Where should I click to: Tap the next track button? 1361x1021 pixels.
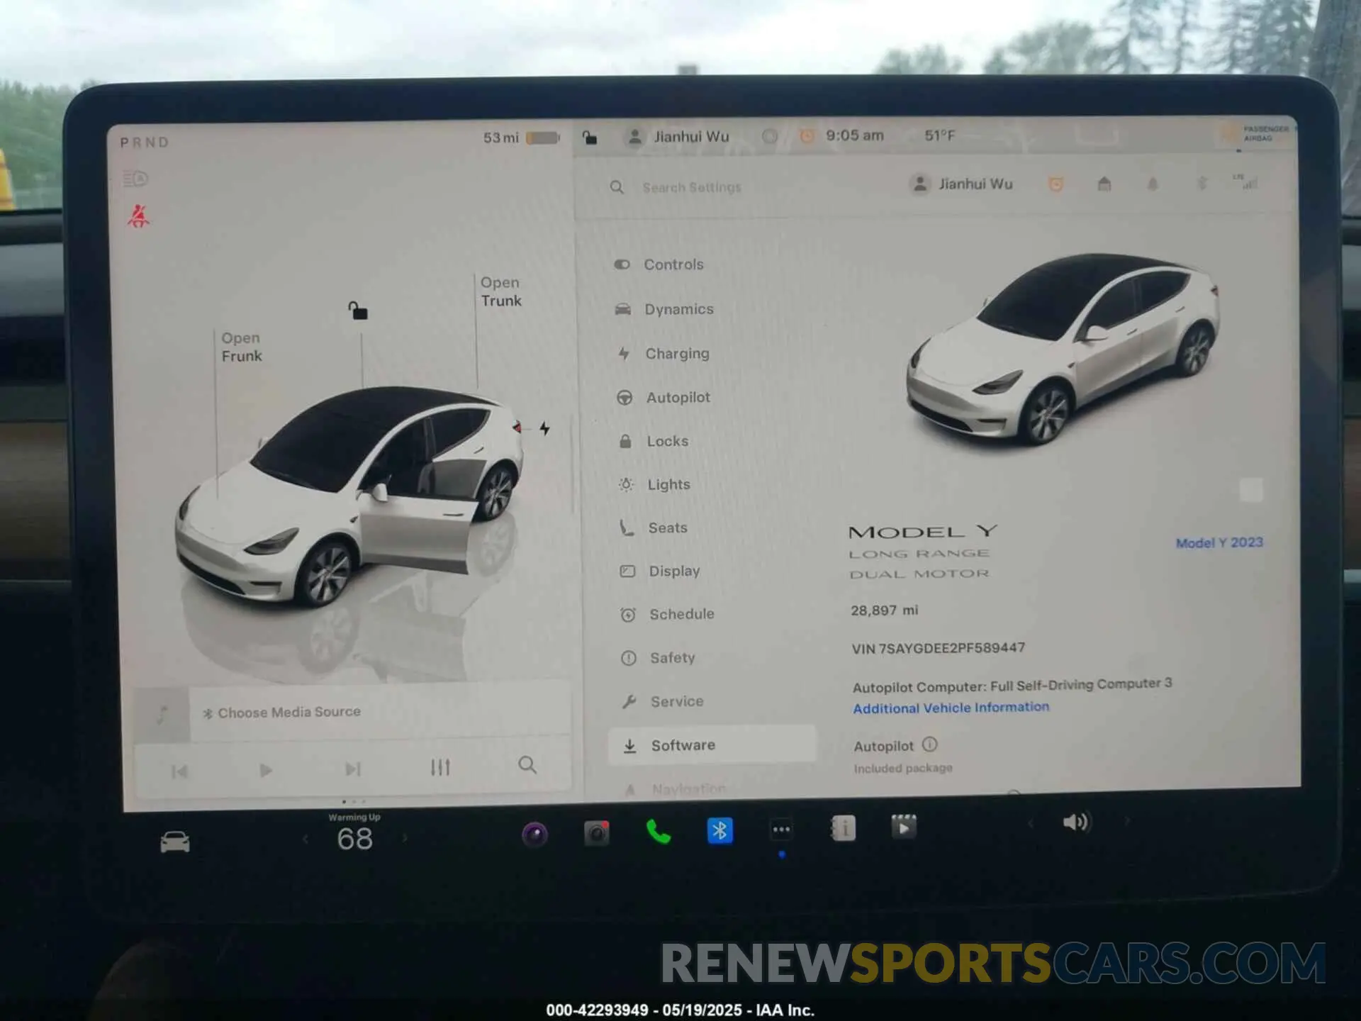point(352,769)
